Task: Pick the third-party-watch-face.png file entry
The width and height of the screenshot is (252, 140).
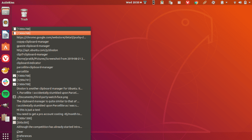Action: [52, 97]
